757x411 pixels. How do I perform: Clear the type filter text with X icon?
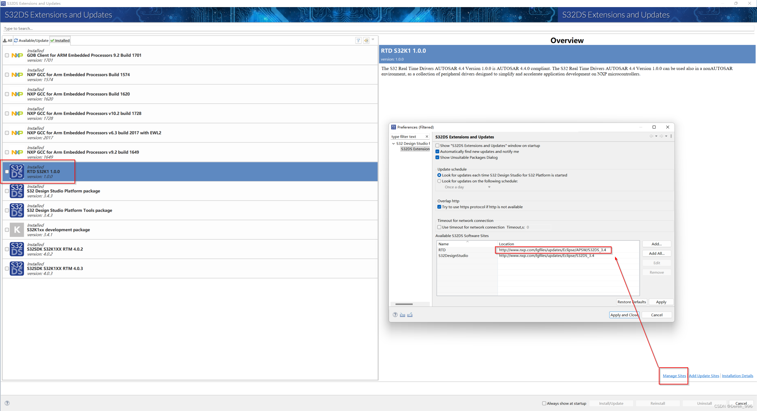pyautogui.click(x=427, y=137)
